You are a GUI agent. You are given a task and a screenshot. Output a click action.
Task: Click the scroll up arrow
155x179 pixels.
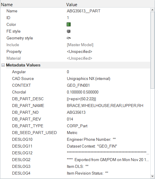tap(152, 10)
